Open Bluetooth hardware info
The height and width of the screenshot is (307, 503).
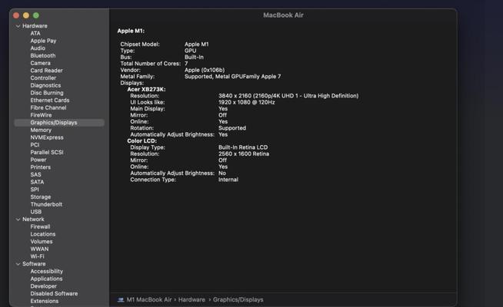click(43, 56)
